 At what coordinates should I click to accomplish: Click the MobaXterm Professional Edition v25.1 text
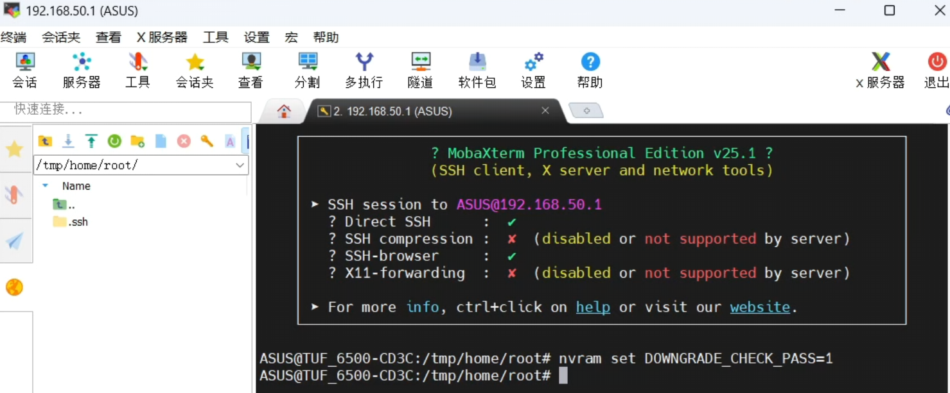pyautogui.click(x=602, y=153)
